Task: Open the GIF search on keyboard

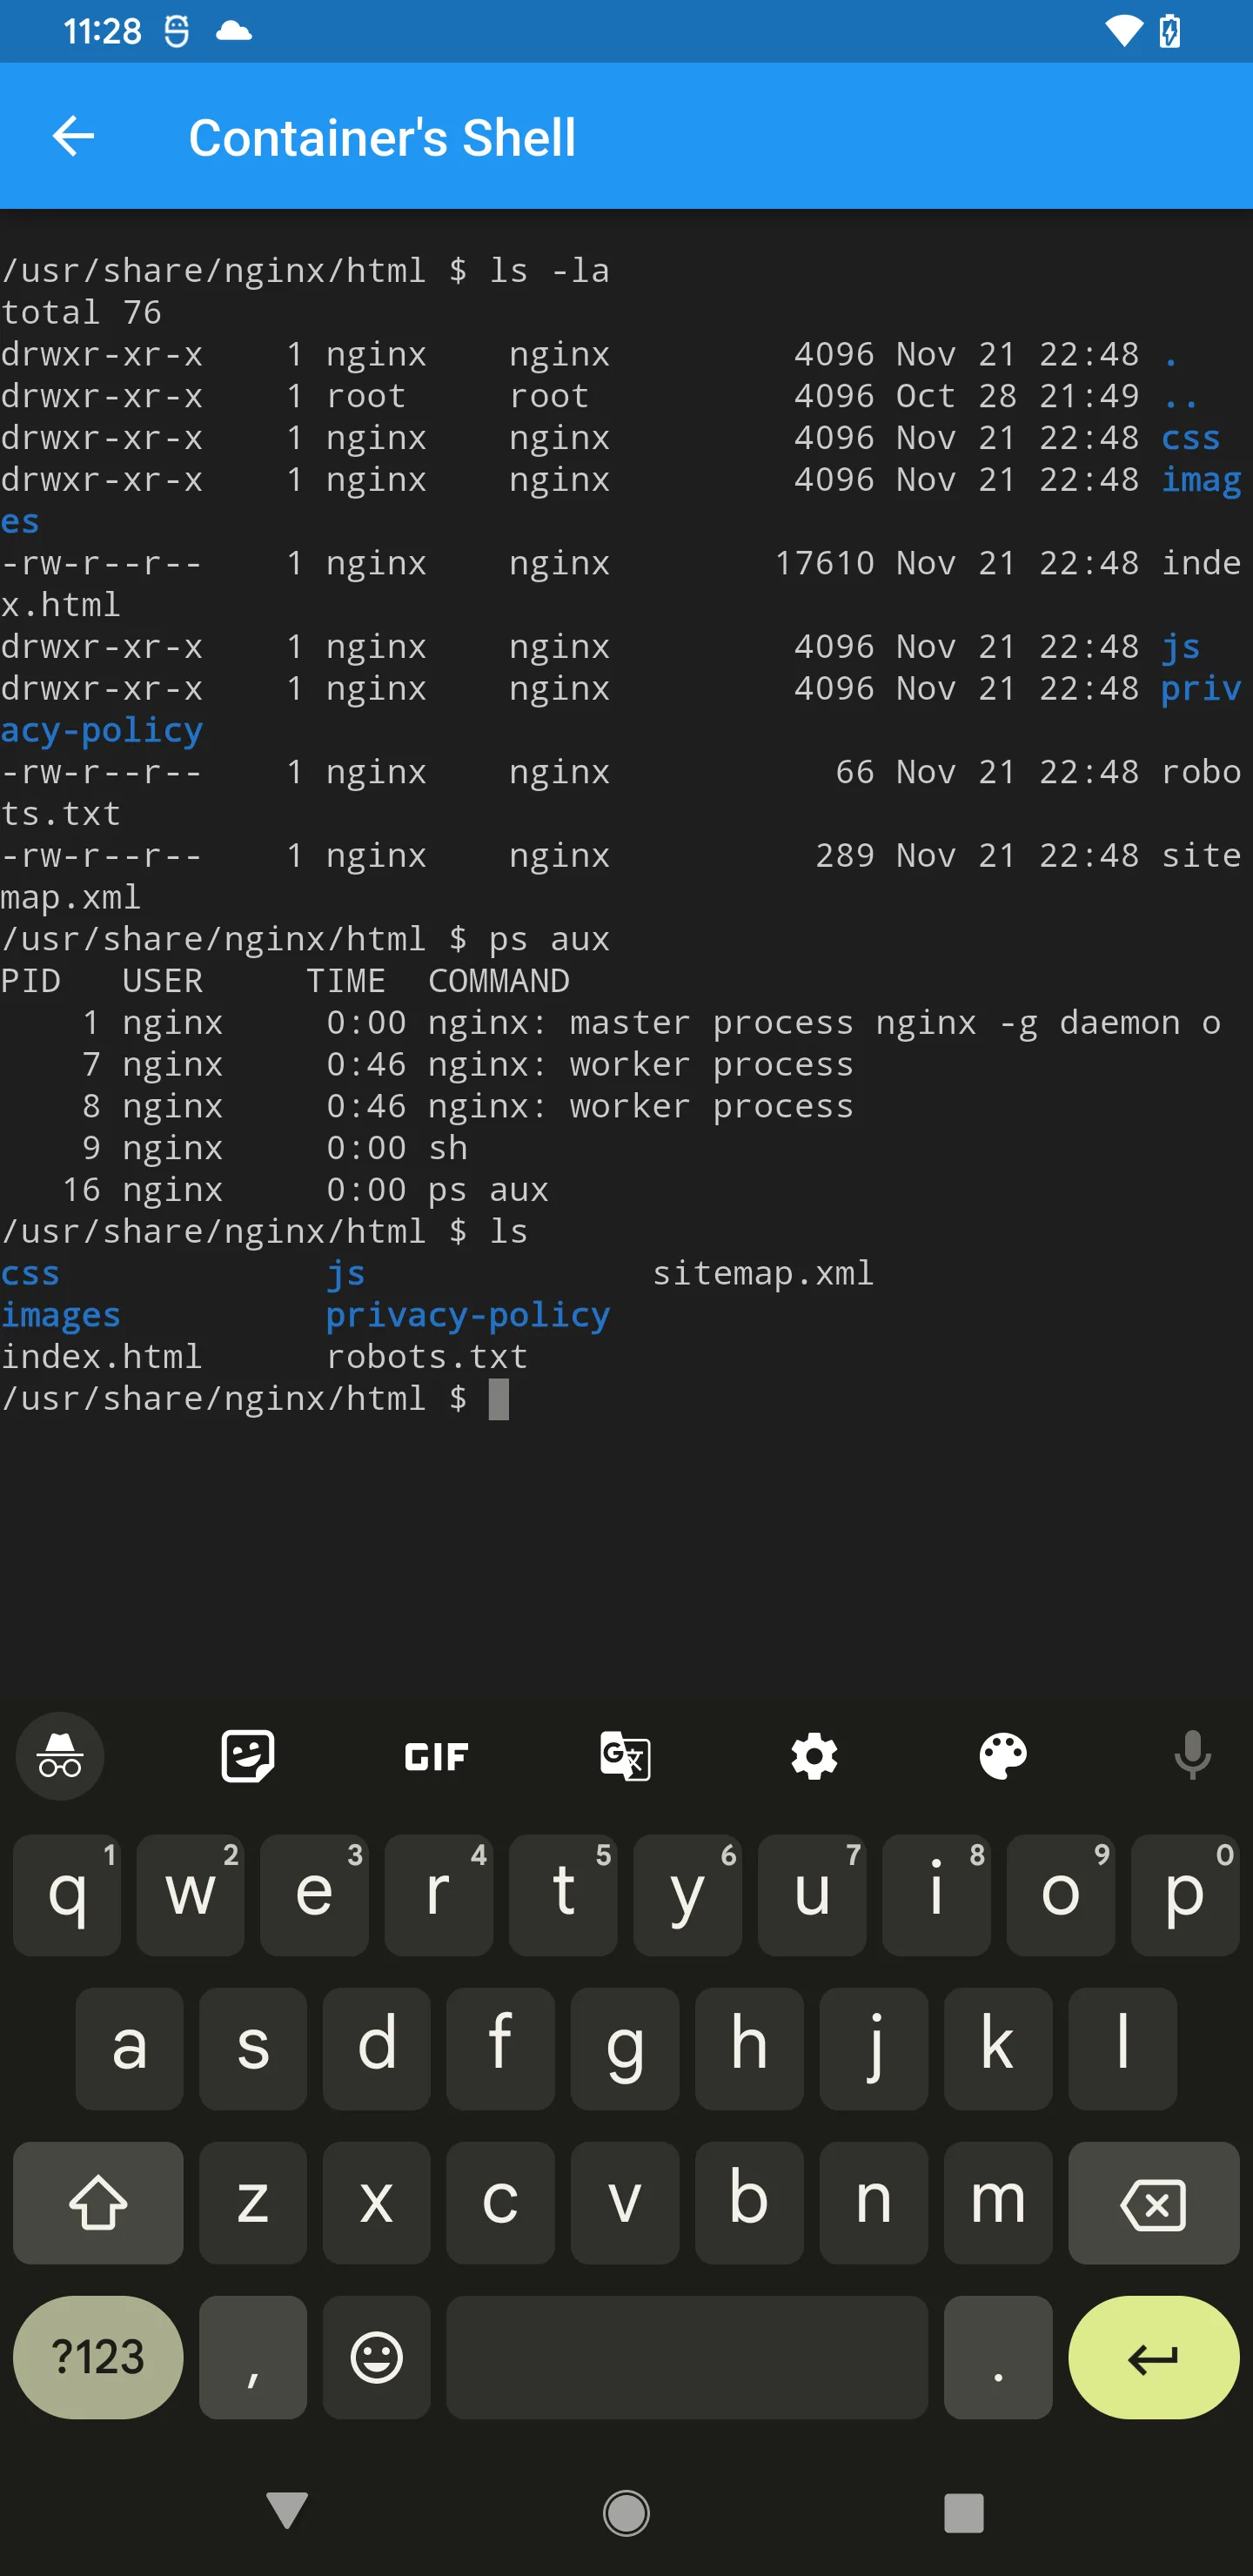Action: pos(436,1756)
